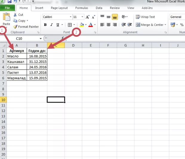Increase font size with Grow Font
This screenshot has height=159, width=185.
pyautogui.click(x=87, y=17)
